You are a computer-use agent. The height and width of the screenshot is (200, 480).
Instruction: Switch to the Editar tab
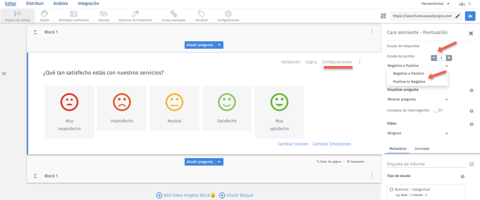click(x=11, y=4)
